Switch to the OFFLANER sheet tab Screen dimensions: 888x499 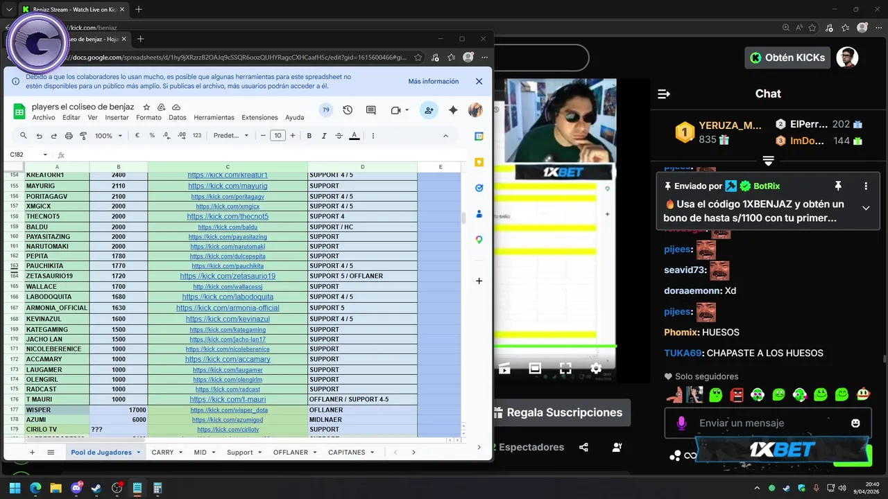click(291, 452)
